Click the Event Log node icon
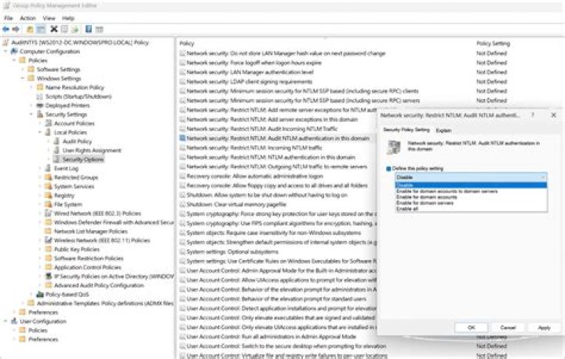 point(49,168)
